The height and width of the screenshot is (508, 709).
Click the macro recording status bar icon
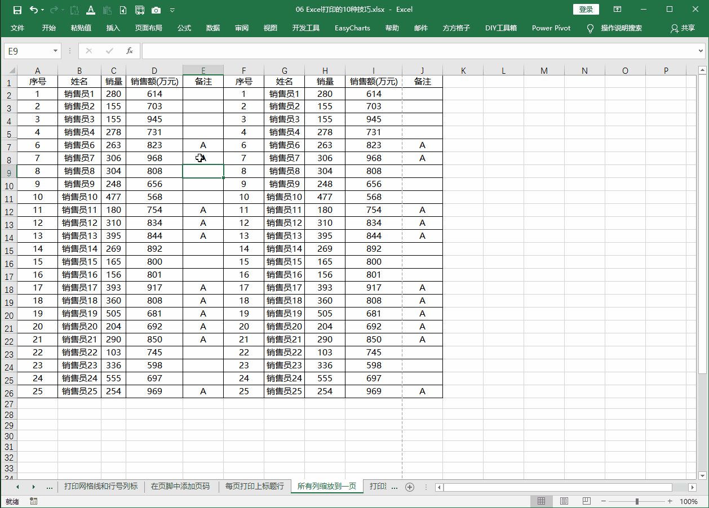point(34,501)
